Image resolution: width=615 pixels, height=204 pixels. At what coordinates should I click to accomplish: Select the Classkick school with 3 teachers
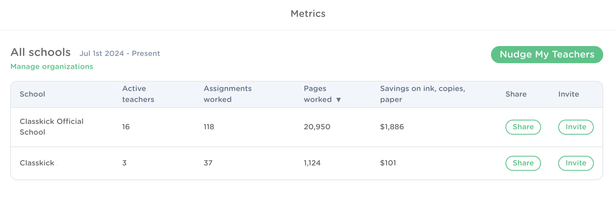click(37, 163)
